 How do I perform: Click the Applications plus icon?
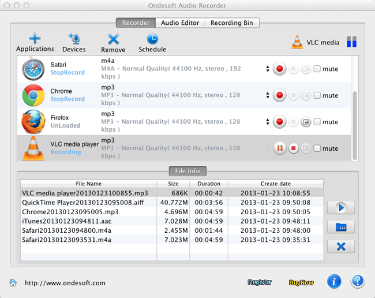(x=35, y=38)
